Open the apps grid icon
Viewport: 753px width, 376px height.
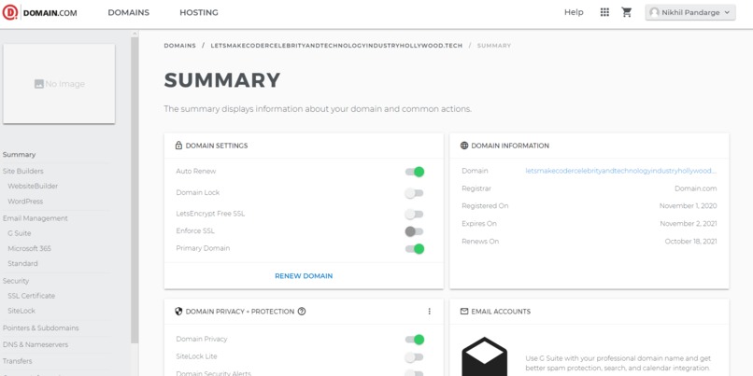click(604, 12)
